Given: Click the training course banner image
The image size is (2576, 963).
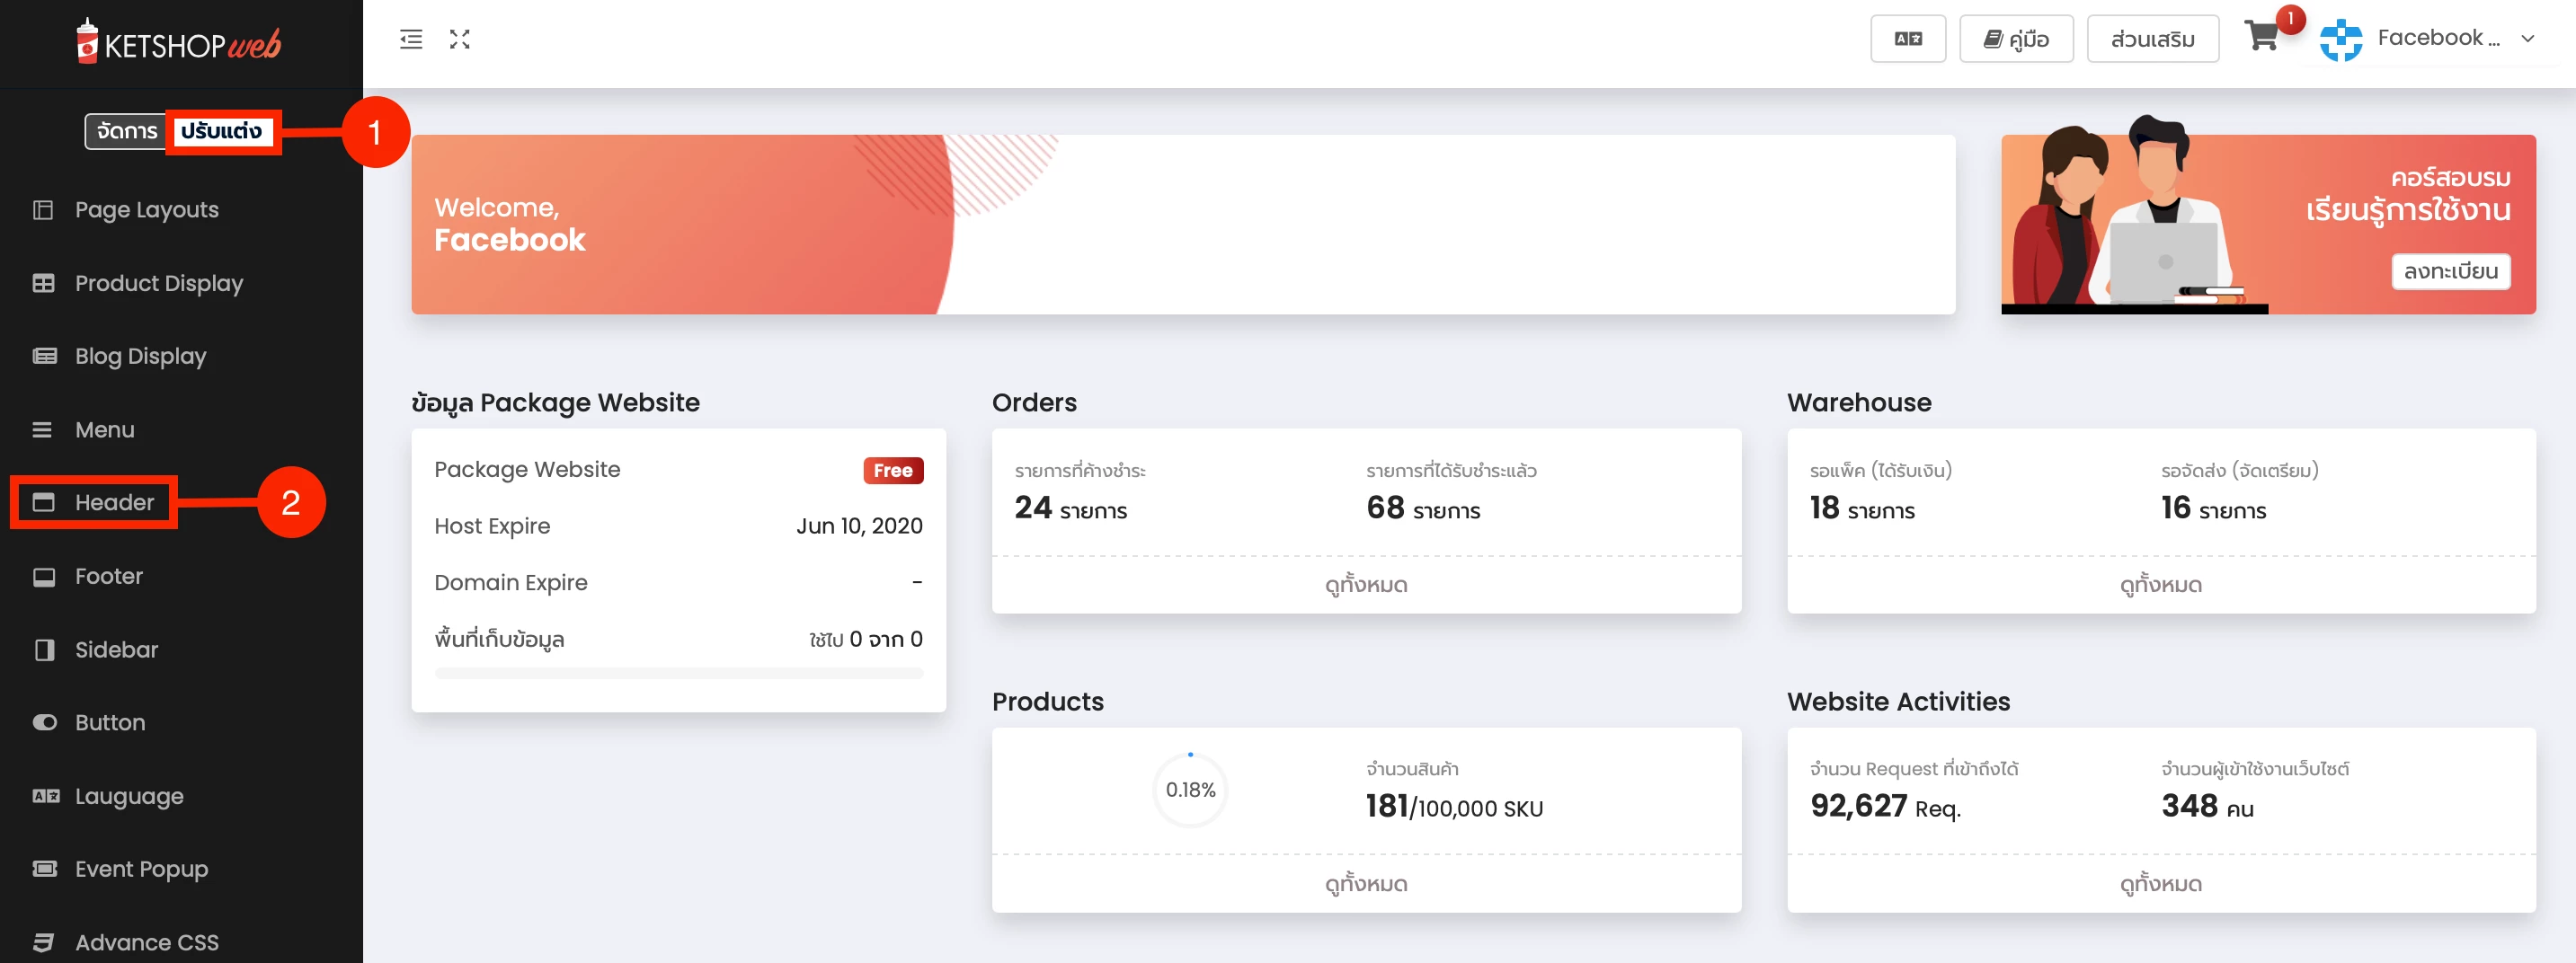Looking at the screenshot, I should (2268, 225).
